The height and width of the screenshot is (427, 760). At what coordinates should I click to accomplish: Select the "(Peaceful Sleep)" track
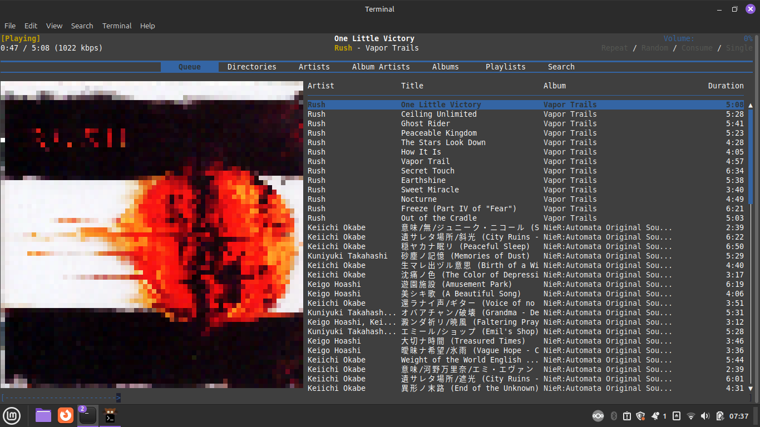tap(526, 246)
